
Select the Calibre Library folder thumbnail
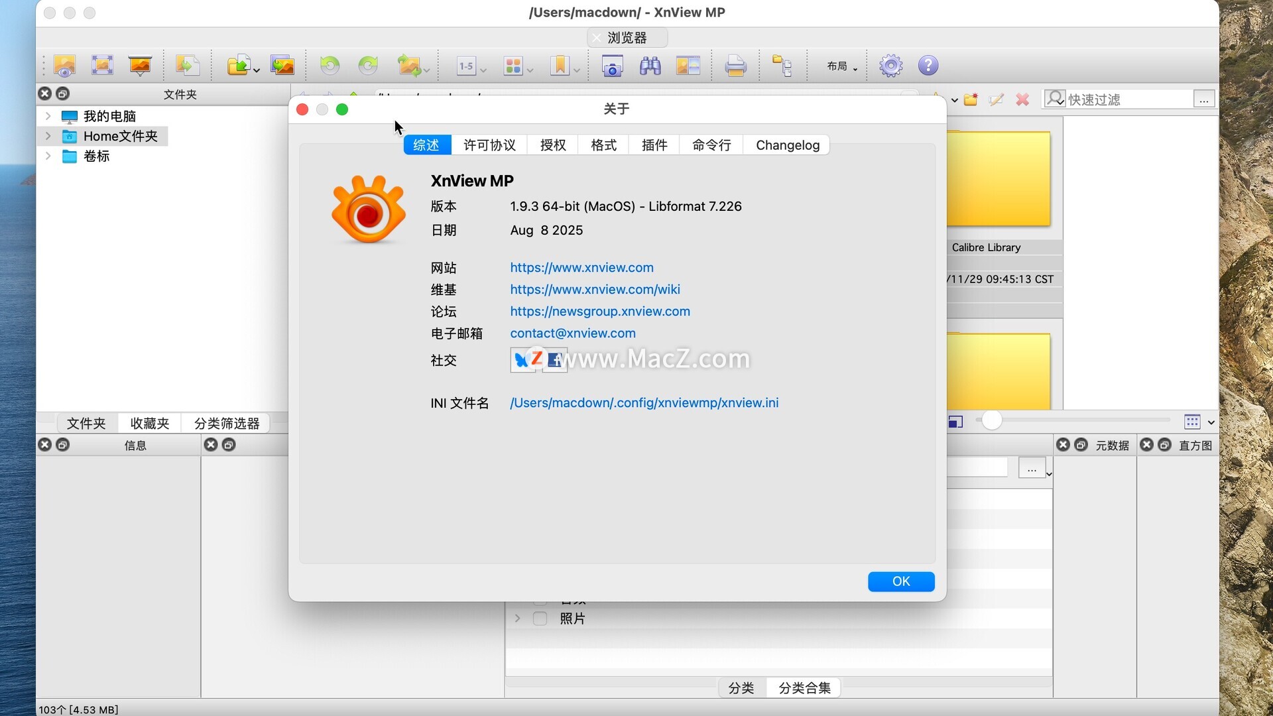999,179
